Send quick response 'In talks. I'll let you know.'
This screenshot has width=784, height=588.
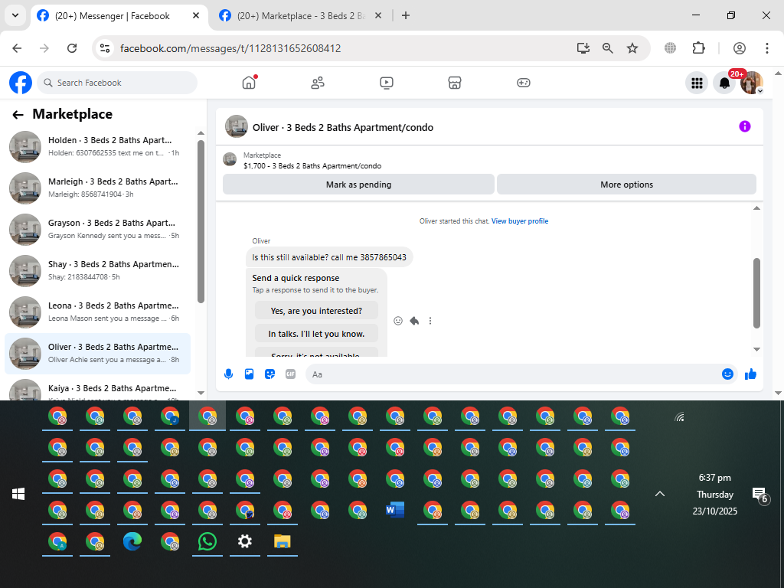pos(316,334)
